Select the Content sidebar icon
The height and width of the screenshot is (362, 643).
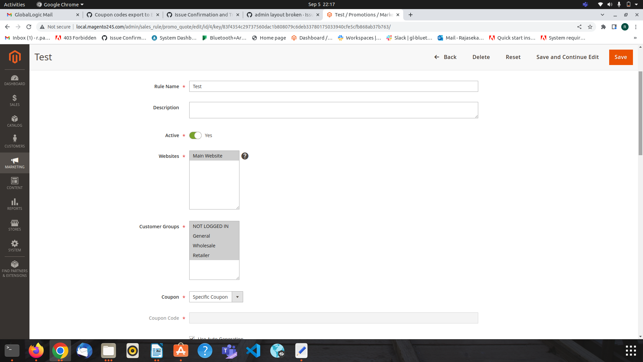point(14,183)
